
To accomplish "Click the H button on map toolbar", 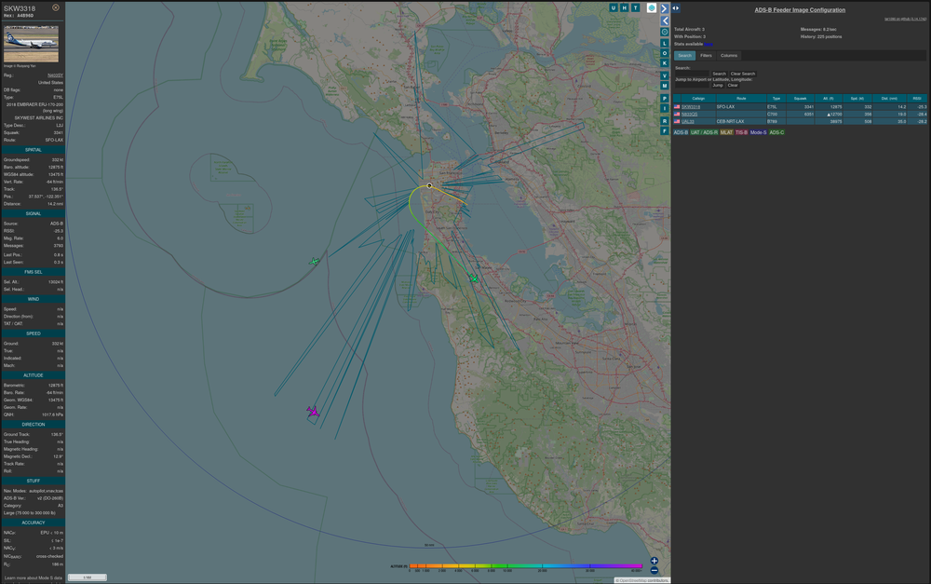I will (x=625, y=7).
